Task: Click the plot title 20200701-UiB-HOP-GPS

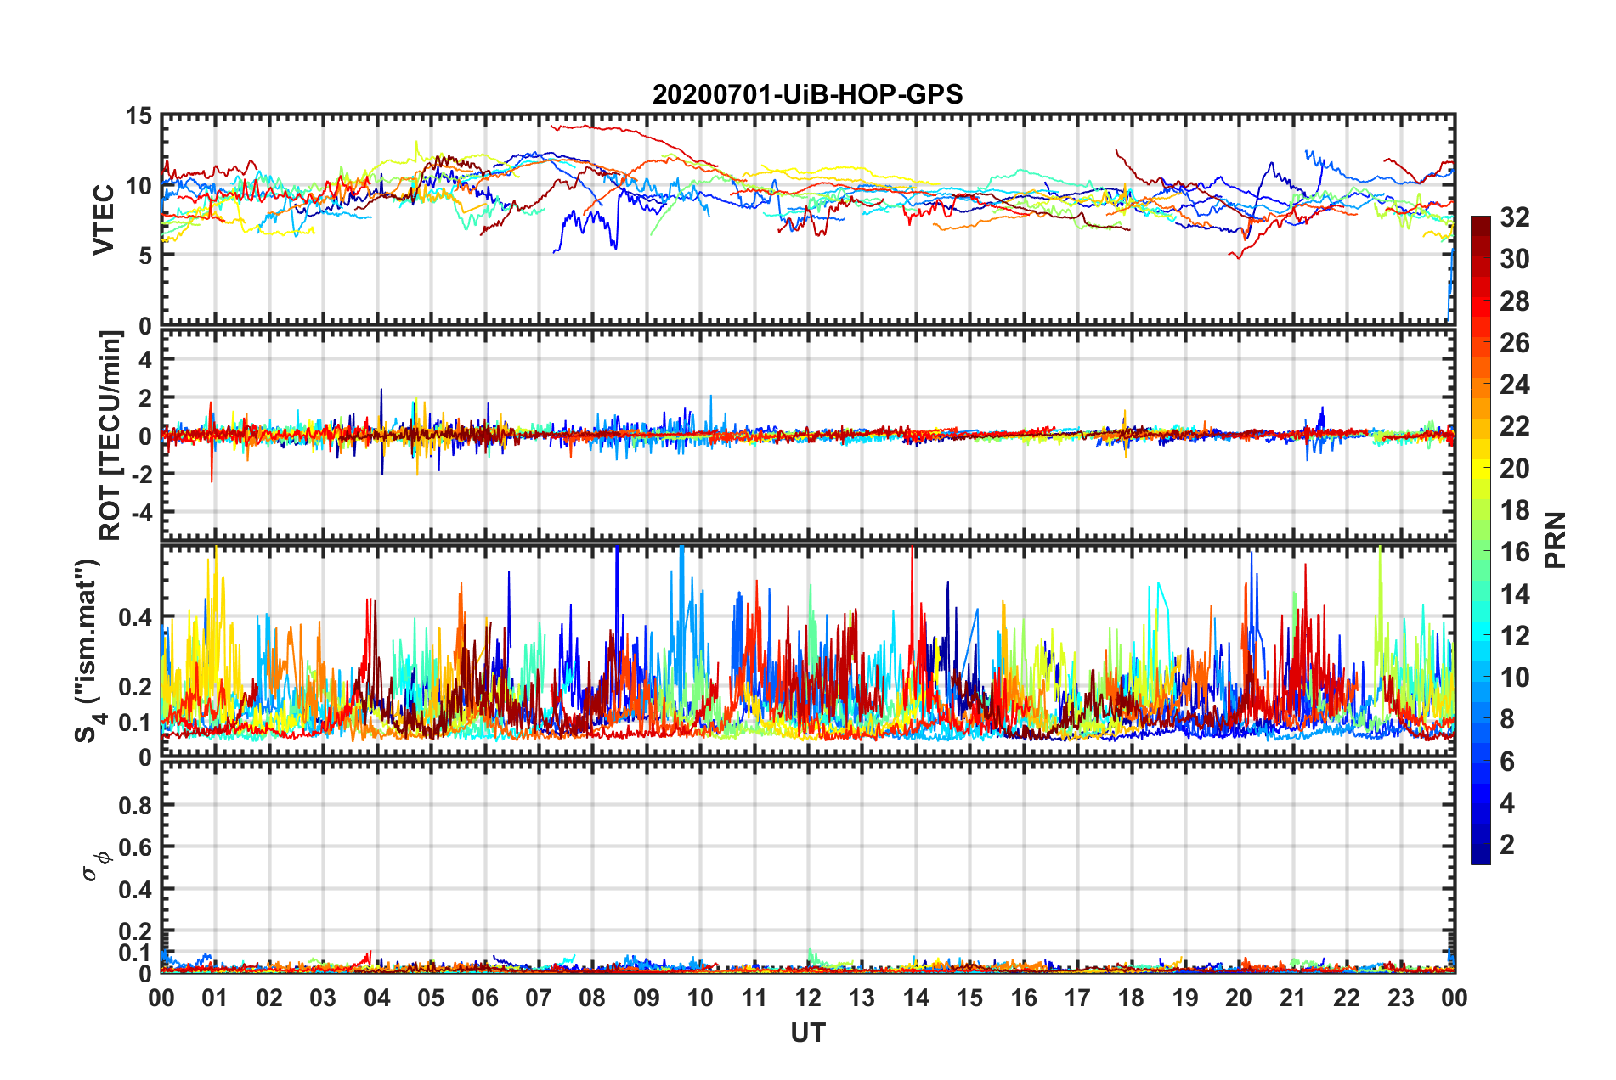Action: tap(807, 94)
